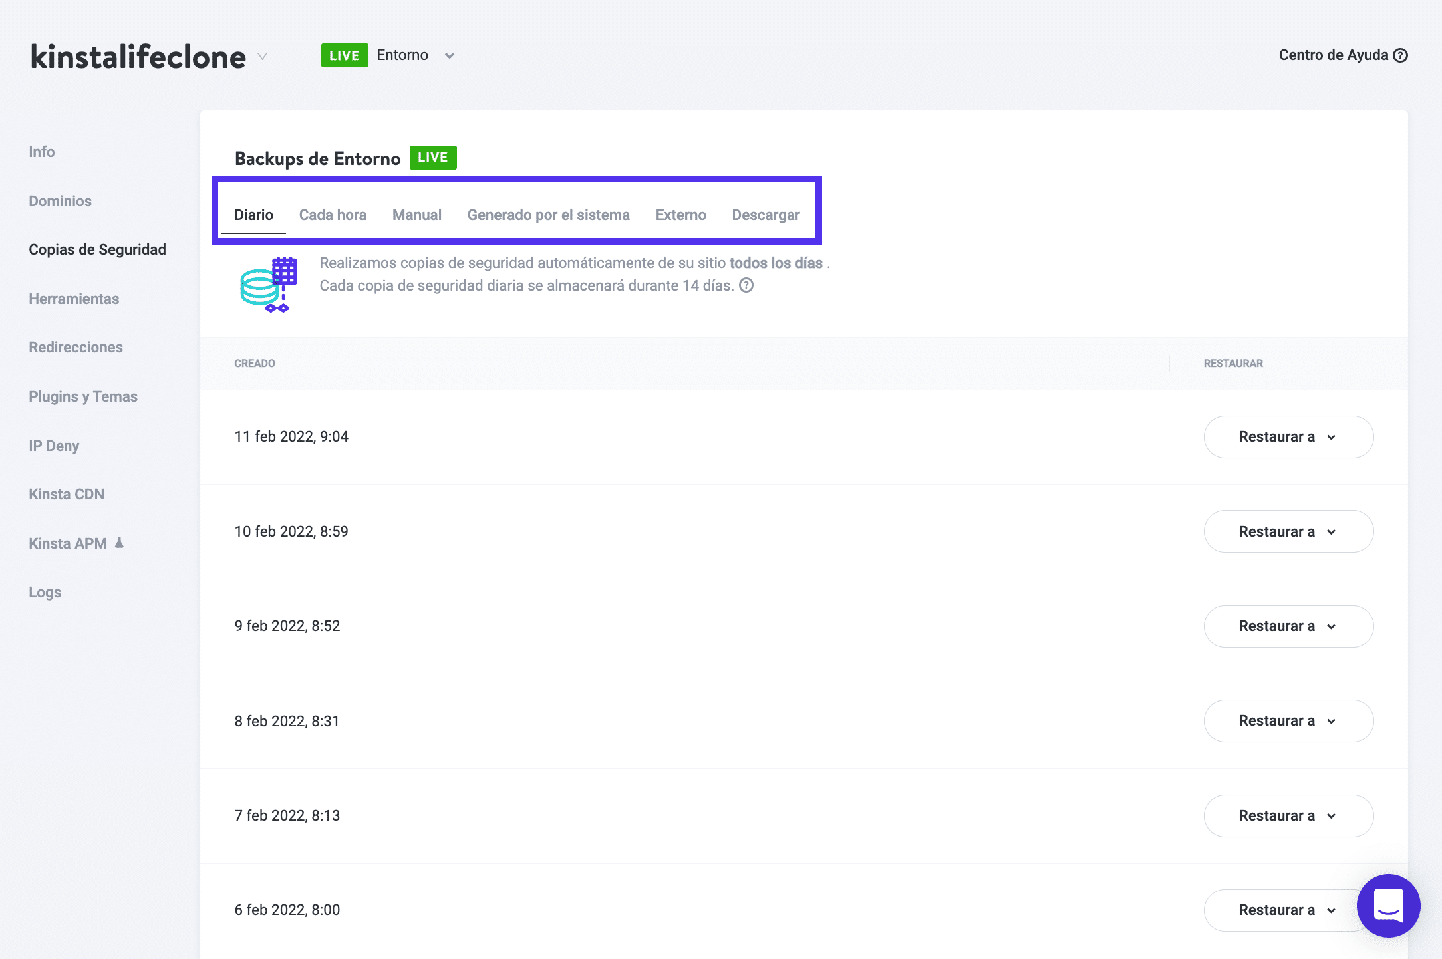The width and height of the screenshot is (1442, 959).
Task: Open the Kinsta CDN sidebar page
Action: [x=67, y=494]
